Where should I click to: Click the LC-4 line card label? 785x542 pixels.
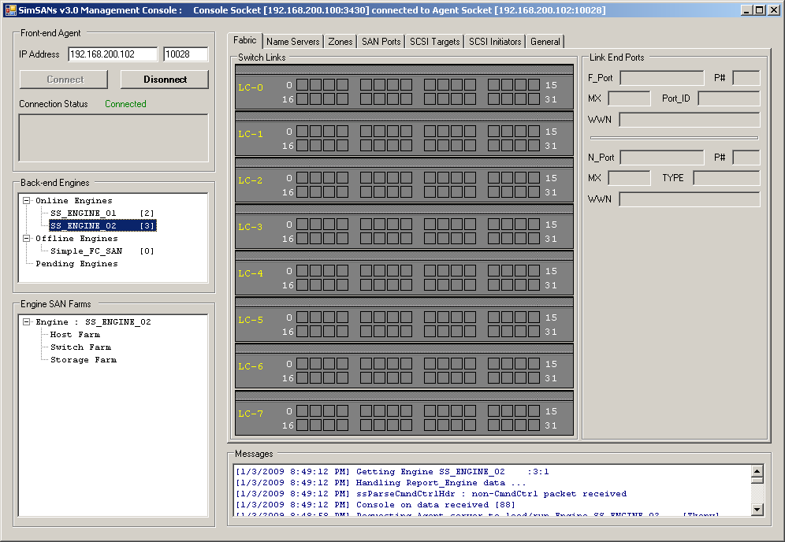(x=251, y=273)
